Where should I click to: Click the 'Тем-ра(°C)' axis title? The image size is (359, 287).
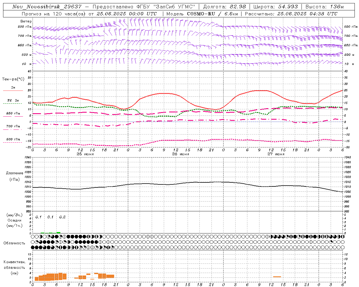pyautogui.click(x=13, y=79)
